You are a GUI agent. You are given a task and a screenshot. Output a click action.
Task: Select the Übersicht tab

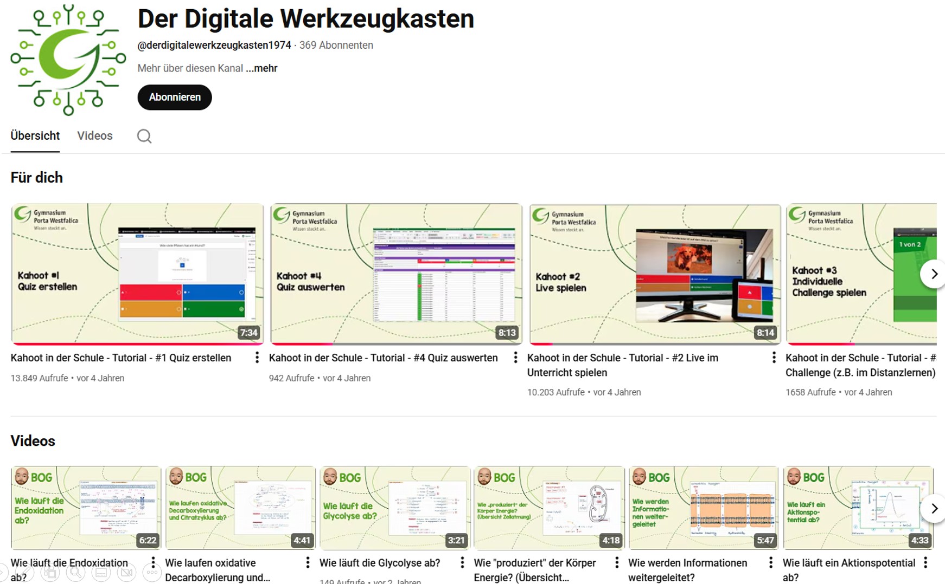tap(35, 136)
